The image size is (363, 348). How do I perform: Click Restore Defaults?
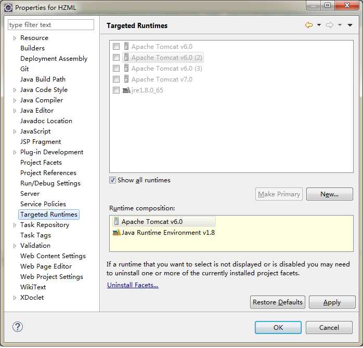coord(278,302)
